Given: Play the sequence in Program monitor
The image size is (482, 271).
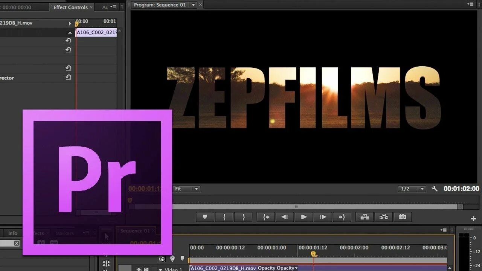Looking at the screenshot, I should click(304, 217).
